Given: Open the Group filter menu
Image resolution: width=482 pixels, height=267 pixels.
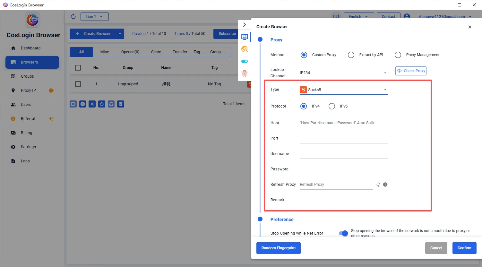Looking at the screenshot, I should (219, 52).
